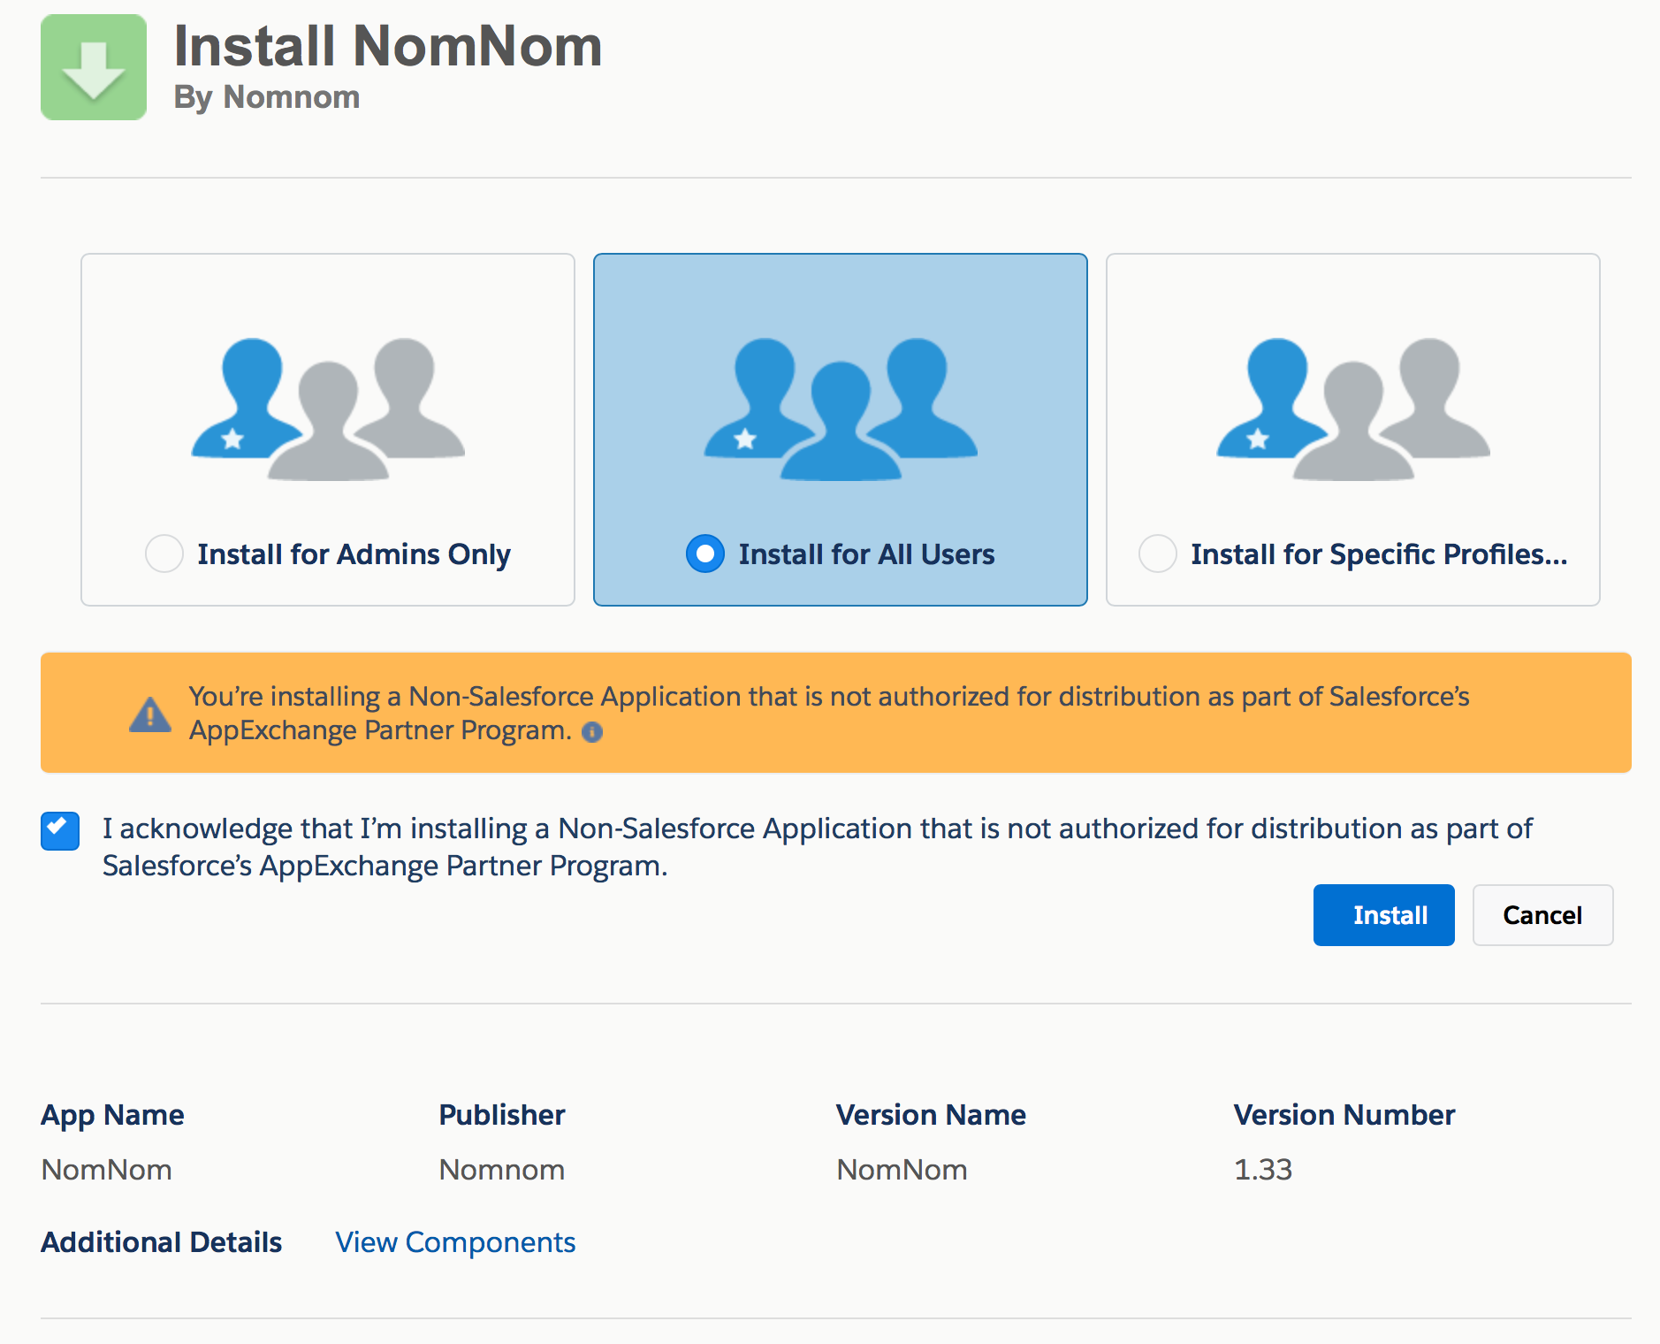Select Install for All Users radio button
The image size is (1660, 1344).
click(705, 554)
